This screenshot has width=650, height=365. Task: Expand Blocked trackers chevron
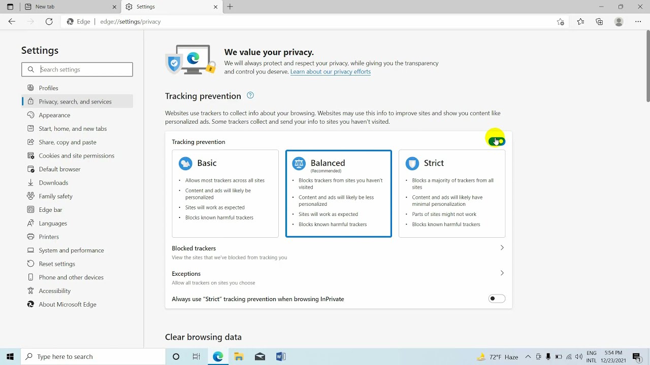(x=502, y=248)
